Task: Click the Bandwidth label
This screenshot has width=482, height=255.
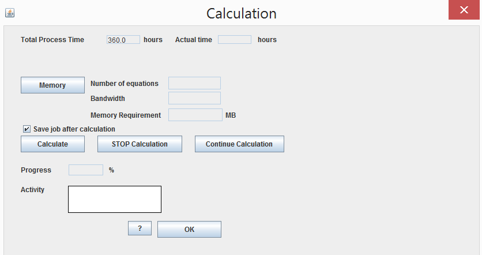Action: coord(108,99)
